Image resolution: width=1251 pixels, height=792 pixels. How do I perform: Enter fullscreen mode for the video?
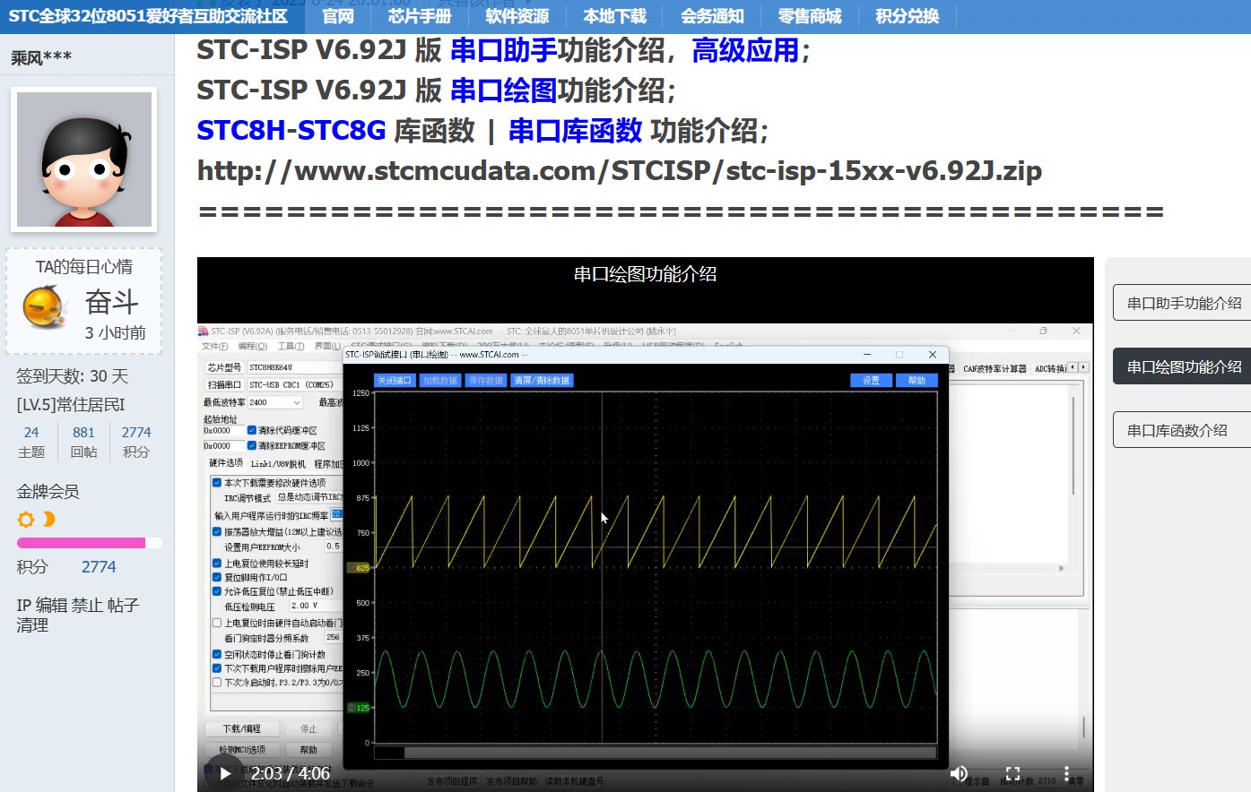click(1012, 773)
